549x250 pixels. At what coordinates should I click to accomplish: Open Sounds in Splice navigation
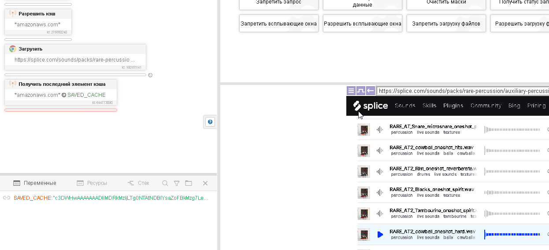[x=405, y=106]
